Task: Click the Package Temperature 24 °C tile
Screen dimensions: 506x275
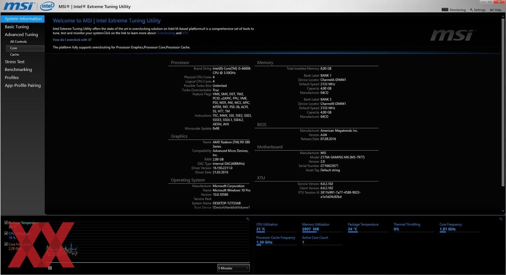Action: coord(368,227)
